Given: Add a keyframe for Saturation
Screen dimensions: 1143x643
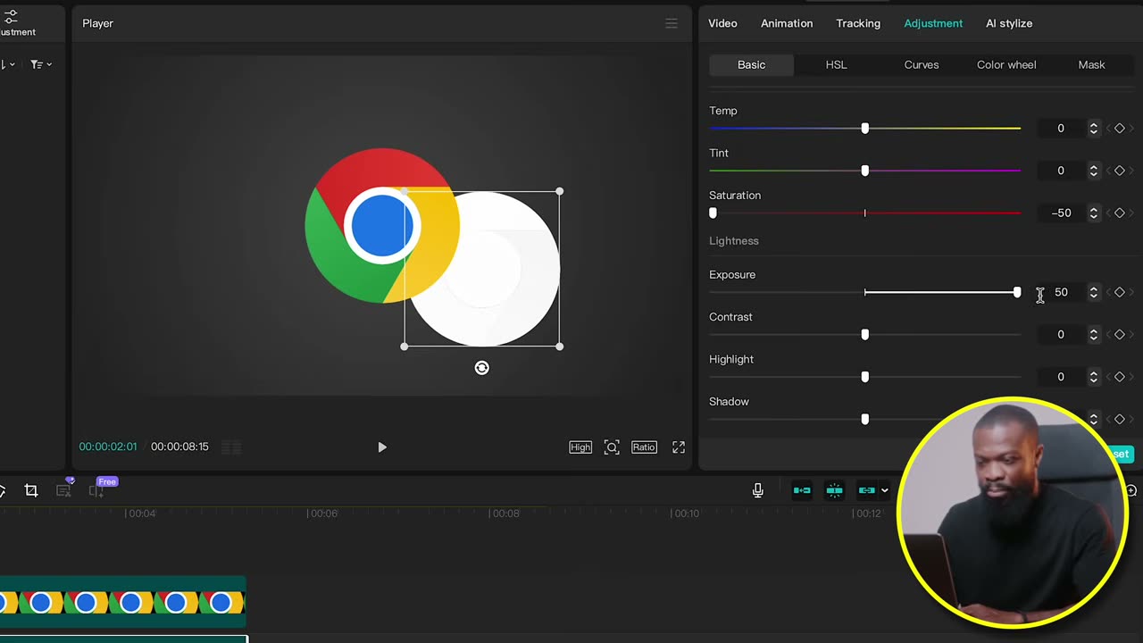Looking at the screenshot, I should pos(1120,213).
